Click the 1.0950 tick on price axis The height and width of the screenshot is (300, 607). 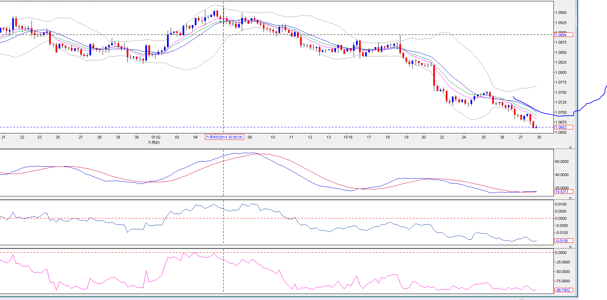[x=562, y=13]
